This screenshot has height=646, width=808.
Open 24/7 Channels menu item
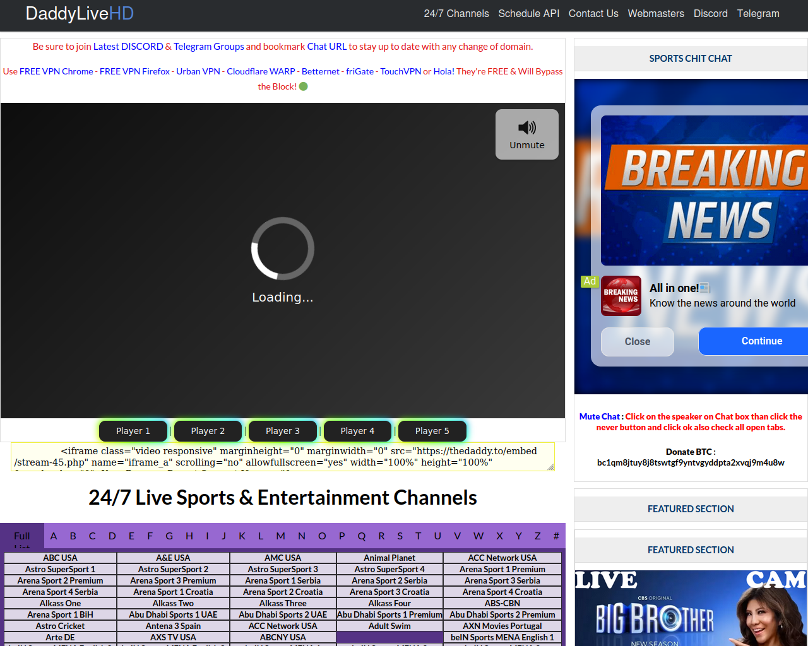[x=456, y=13]
